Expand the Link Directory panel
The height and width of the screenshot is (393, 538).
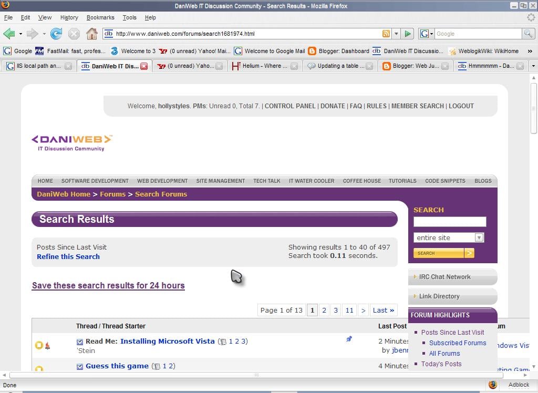pyautogui.click(x=452, y=296)
